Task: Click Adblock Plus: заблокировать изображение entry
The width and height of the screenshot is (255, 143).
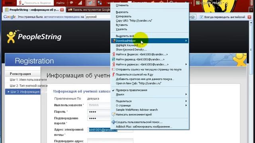Action: (144, 127)
